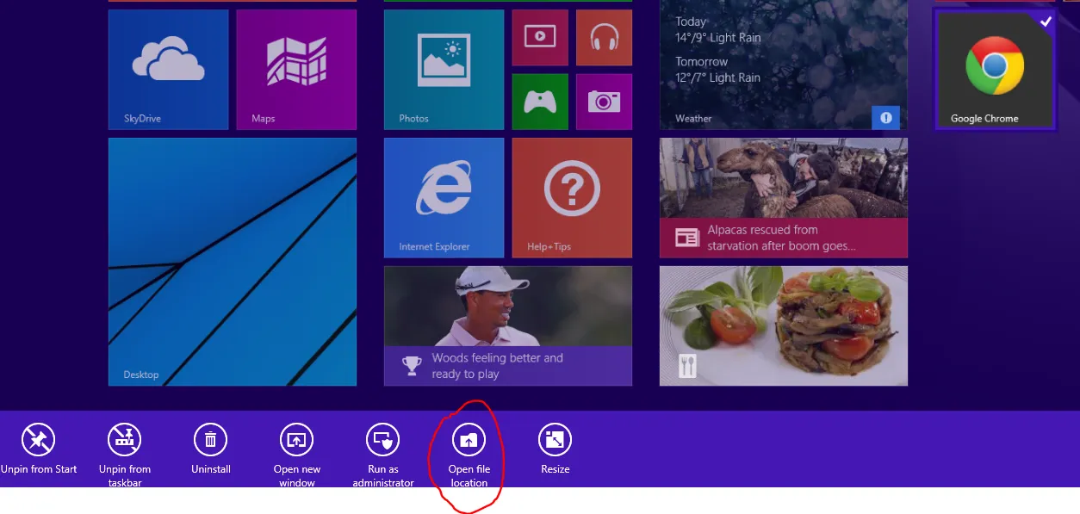1080x514 pixels.
Task: Click Open file location
Action: 469,455
